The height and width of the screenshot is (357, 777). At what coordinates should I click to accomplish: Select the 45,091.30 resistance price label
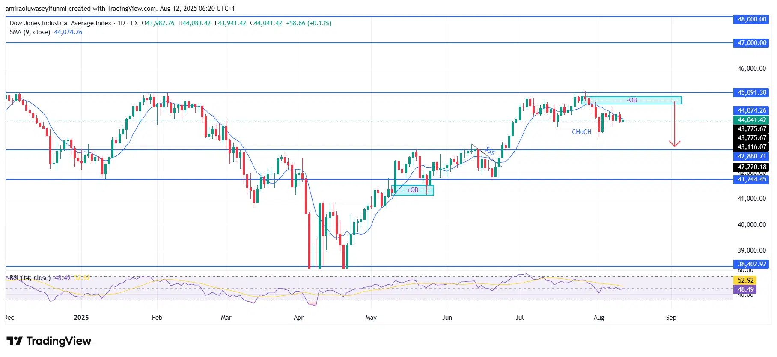pos(751,92)
